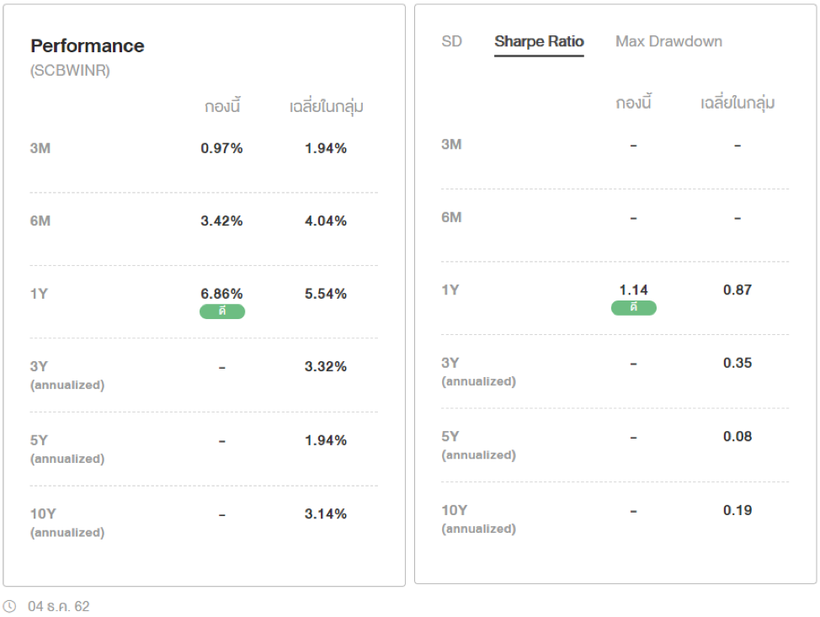Click the (SCBWINR) fund code label

(x=71, y=71)
